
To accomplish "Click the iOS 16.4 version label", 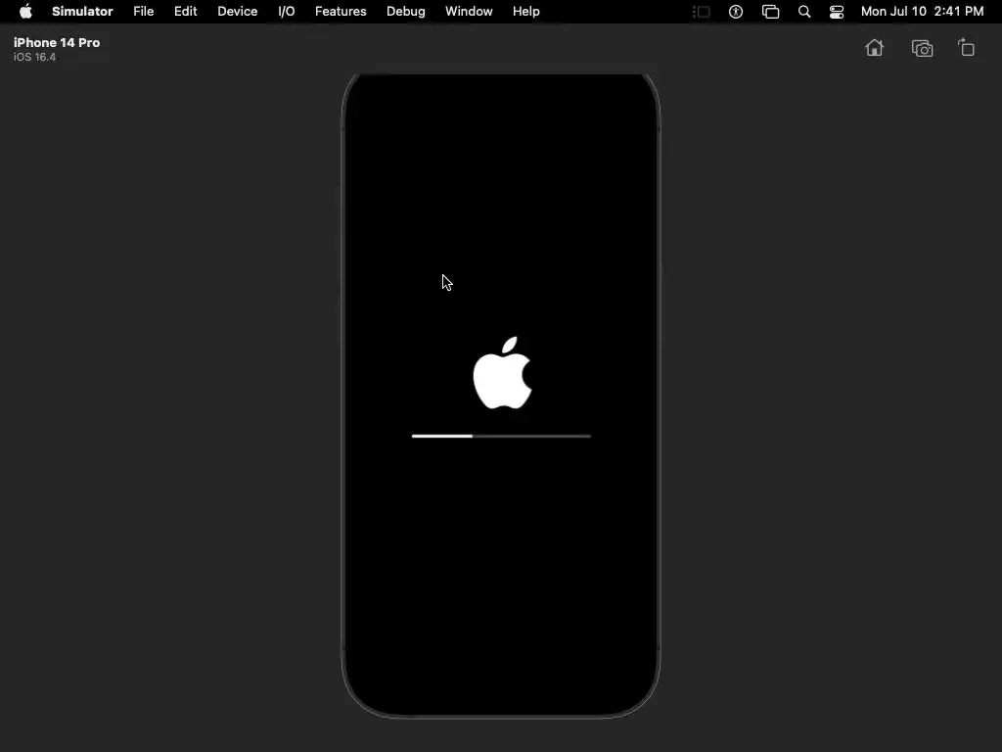I will pyautogui.click(x=34, y=57).
